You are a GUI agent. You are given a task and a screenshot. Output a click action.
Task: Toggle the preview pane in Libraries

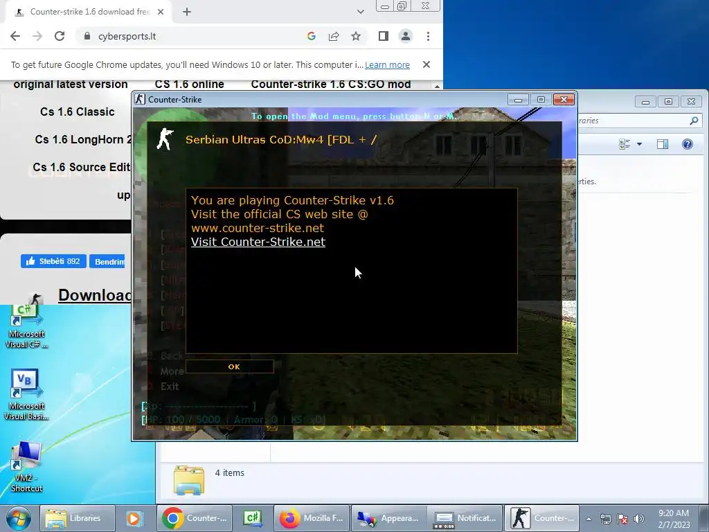(663, 144)
